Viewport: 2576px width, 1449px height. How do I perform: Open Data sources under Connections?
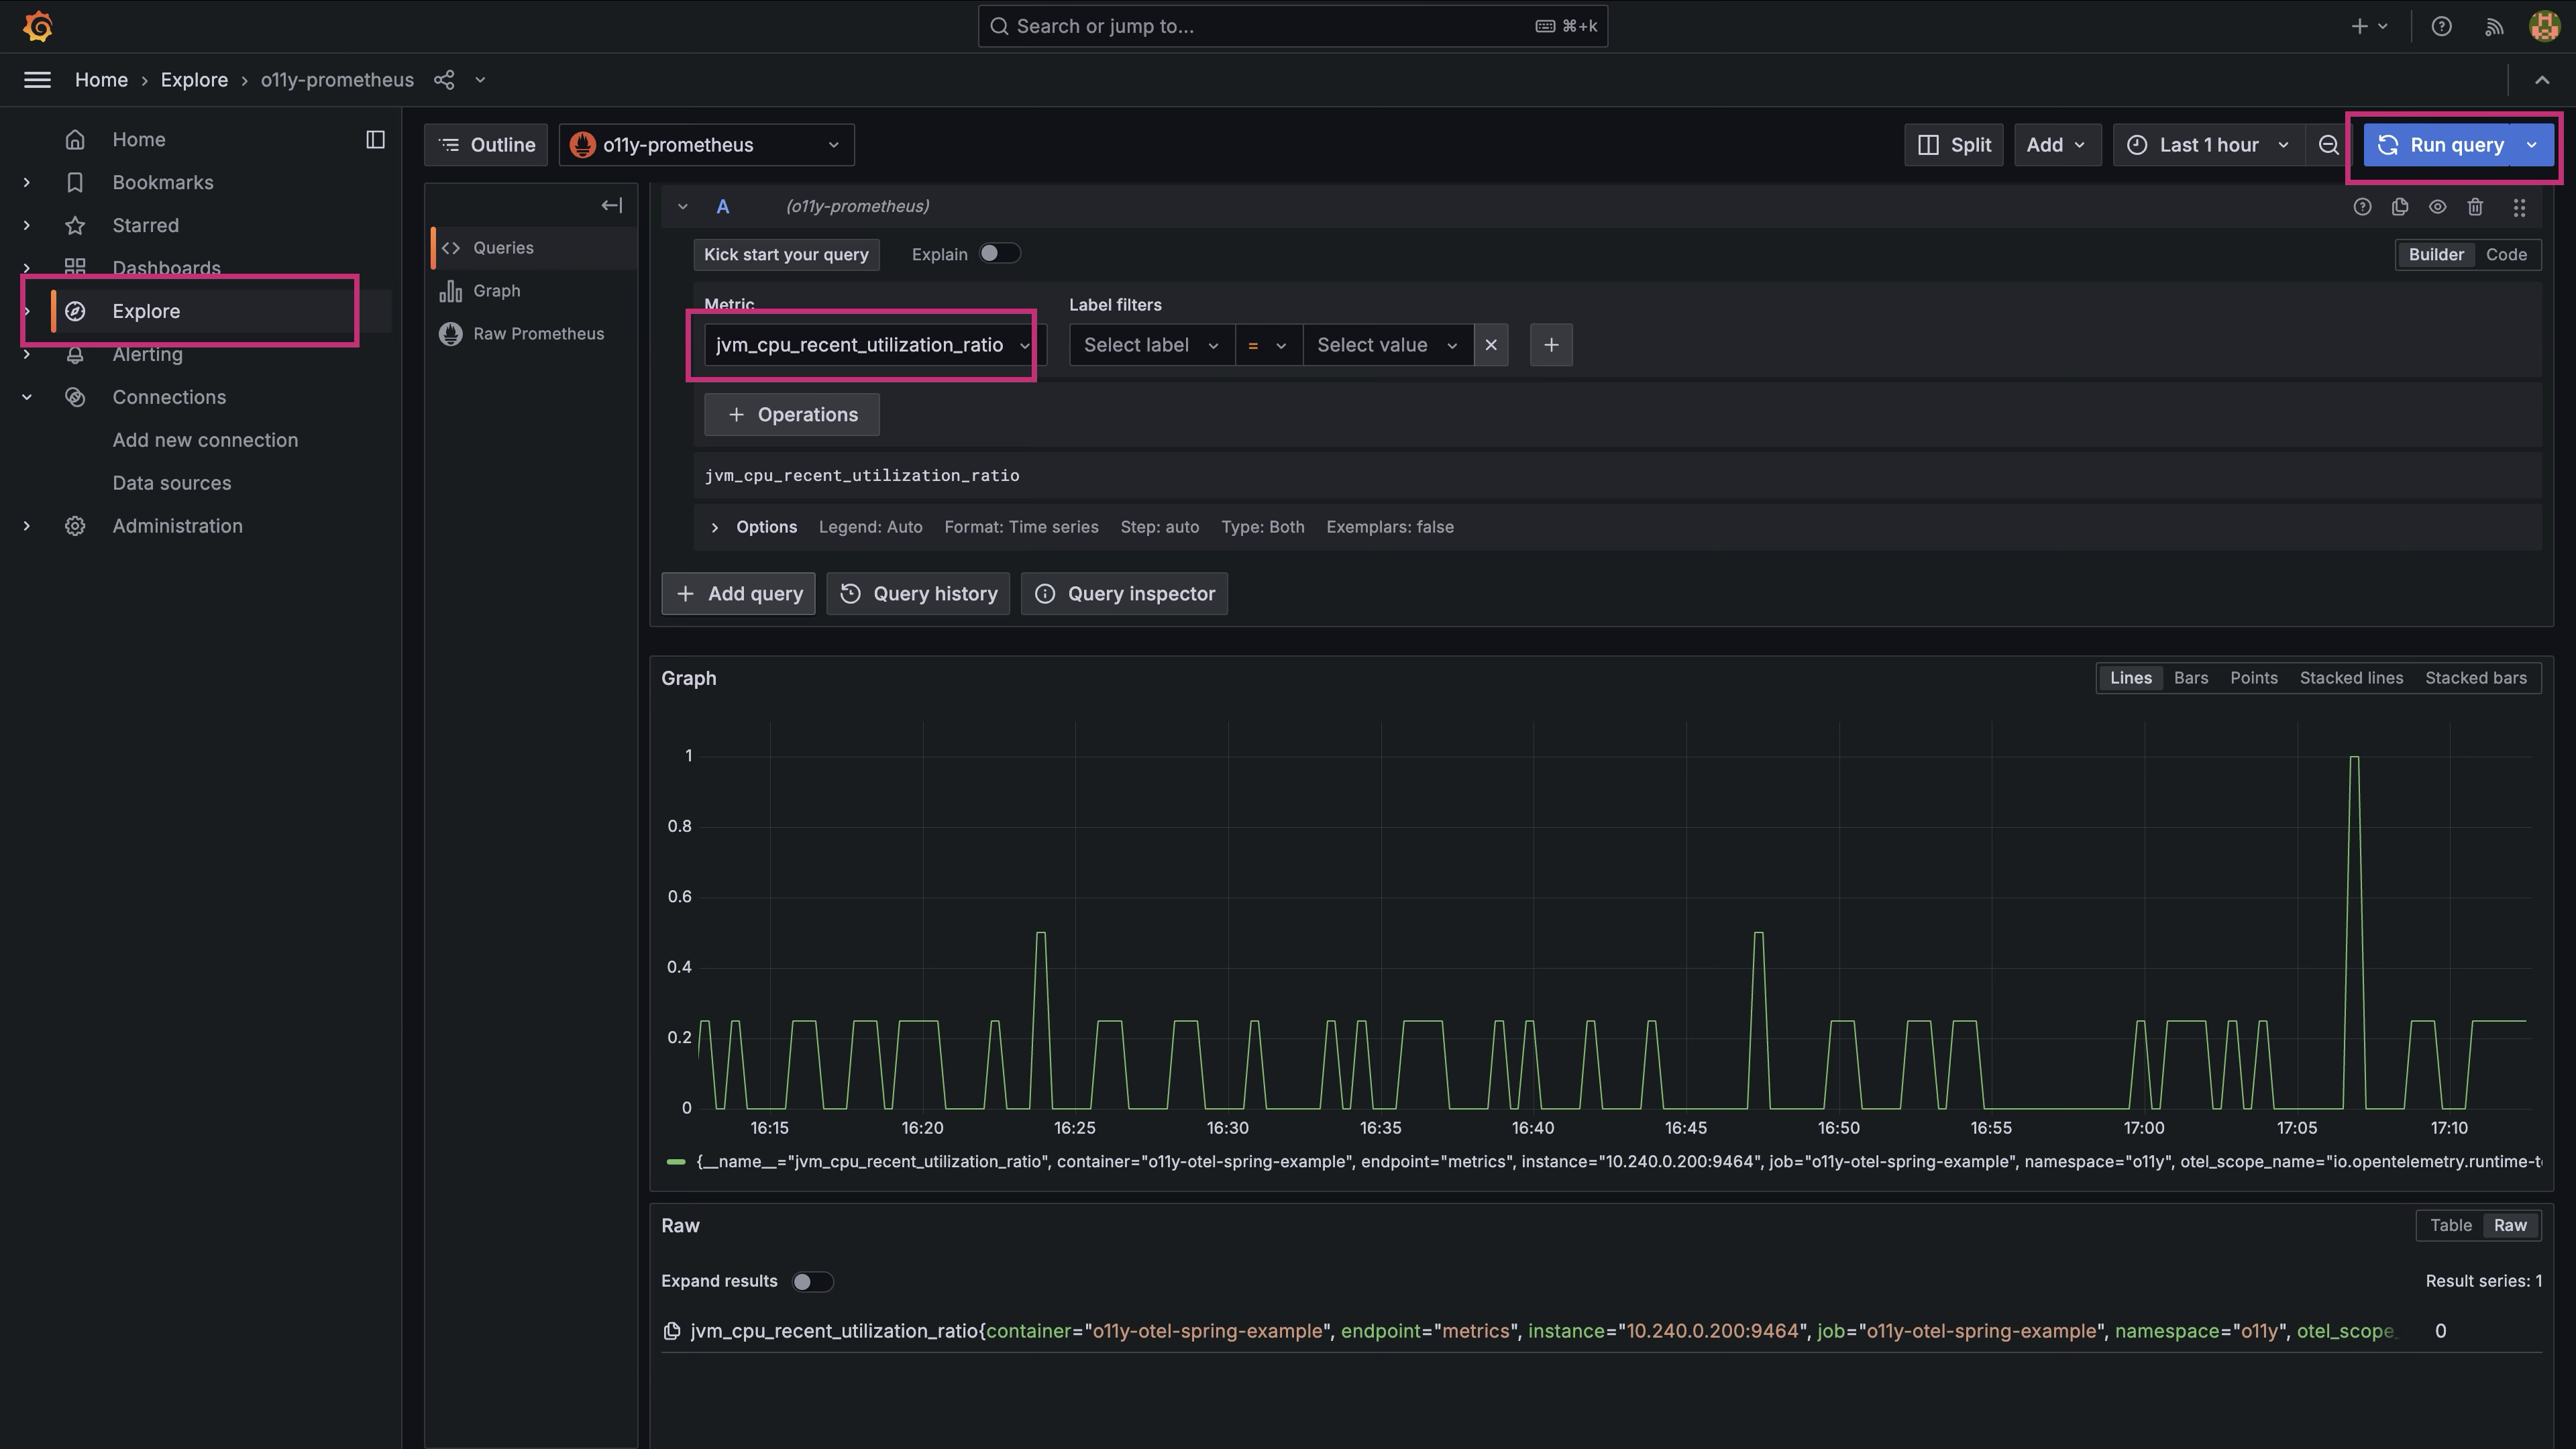click(x=171, y=483)
